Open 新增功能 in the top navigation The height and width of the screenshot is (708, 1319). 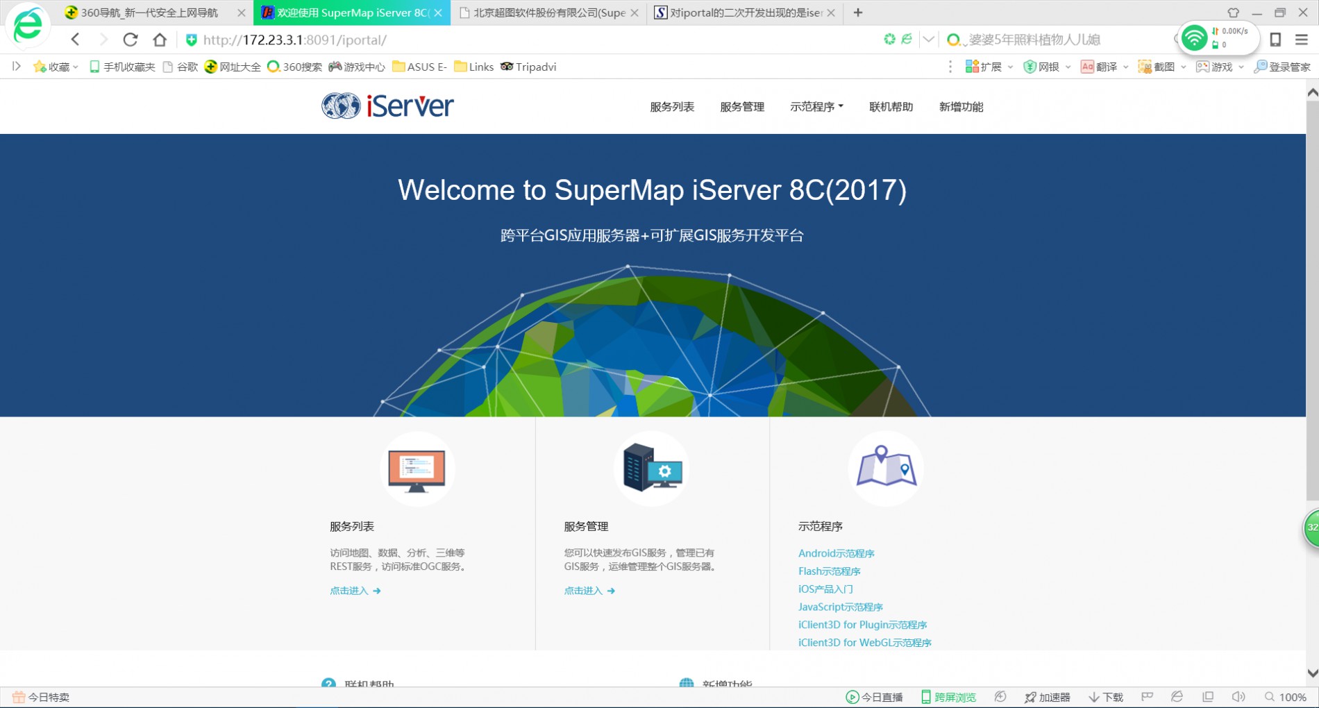(x=961, y=106)
